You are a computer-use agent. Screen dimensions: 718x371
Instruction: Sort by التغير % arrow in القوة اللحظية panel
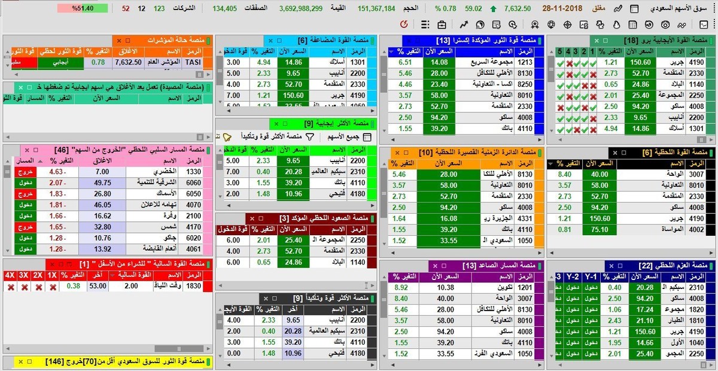point(550,164)
